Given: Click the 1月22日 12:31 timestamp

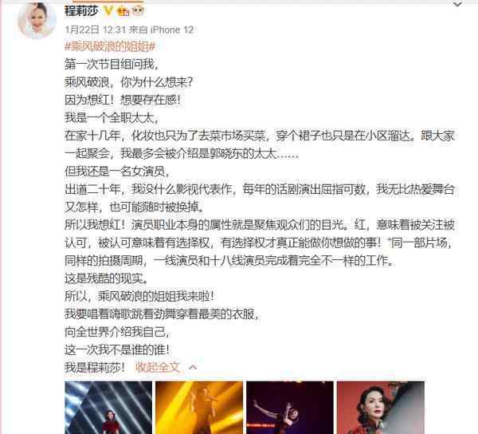Looking at the screenshot, I should [95, 30].
